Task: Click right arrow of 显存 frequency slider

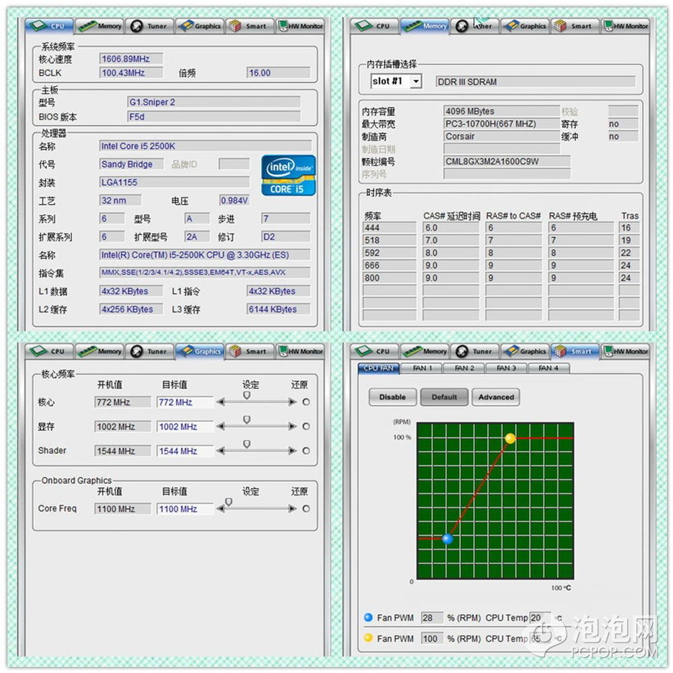Action: coord(292,427)
